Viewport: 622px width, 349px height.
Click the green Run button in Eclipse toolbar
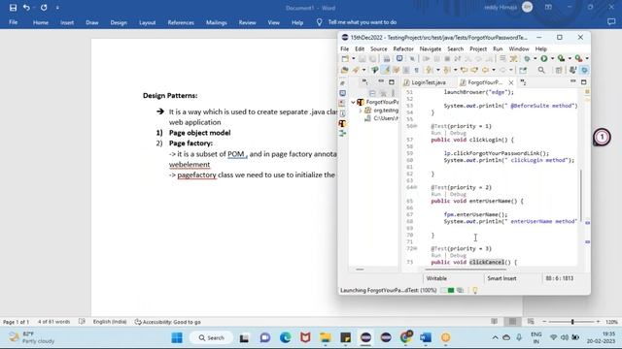[544, 58]
